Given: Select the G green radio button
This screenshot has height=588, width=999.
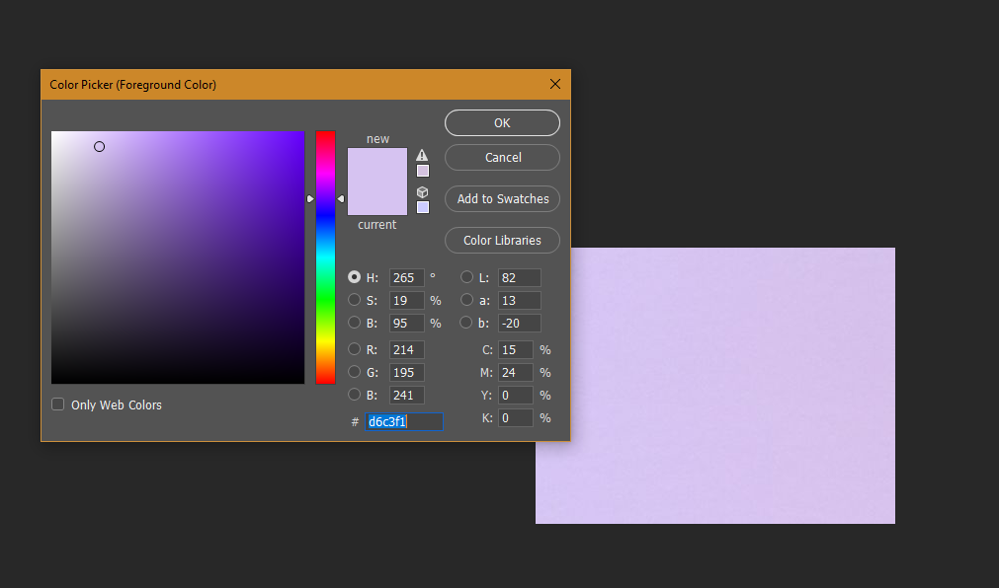Looking at the screenshot, I should tap(354, 372).
